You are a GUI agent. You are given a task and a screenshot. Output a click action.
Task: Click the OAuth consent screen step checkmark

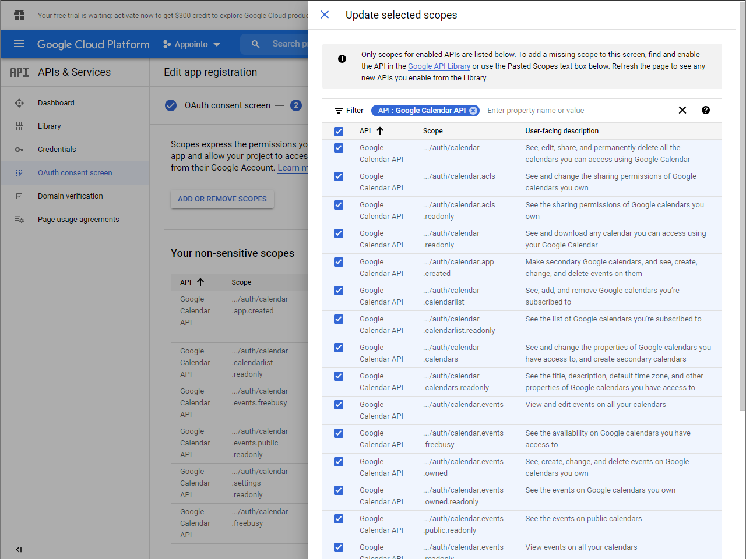click(171, 105)
